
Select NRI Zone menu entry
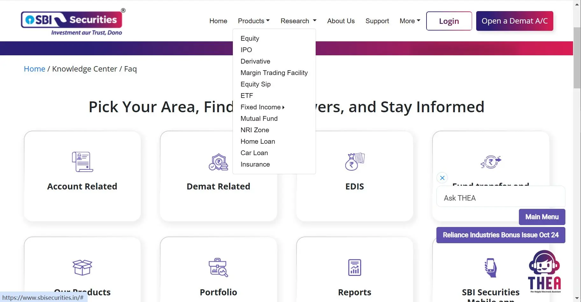pyautogui.click(x=255, y=130)
